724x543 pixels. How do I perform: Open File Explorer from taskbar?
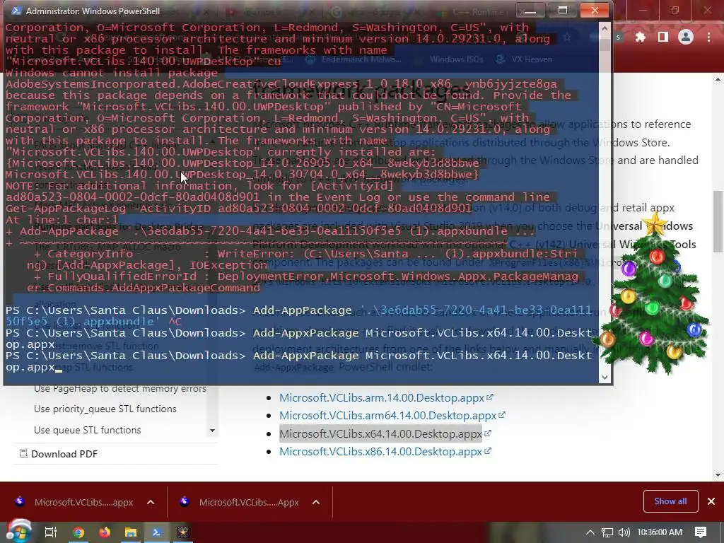click(131, 532)
